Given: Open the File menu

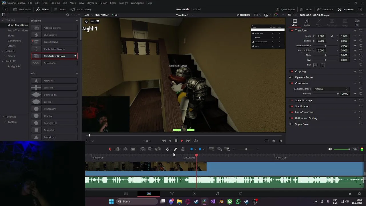Looking at the screenshot, I should 30,3.
